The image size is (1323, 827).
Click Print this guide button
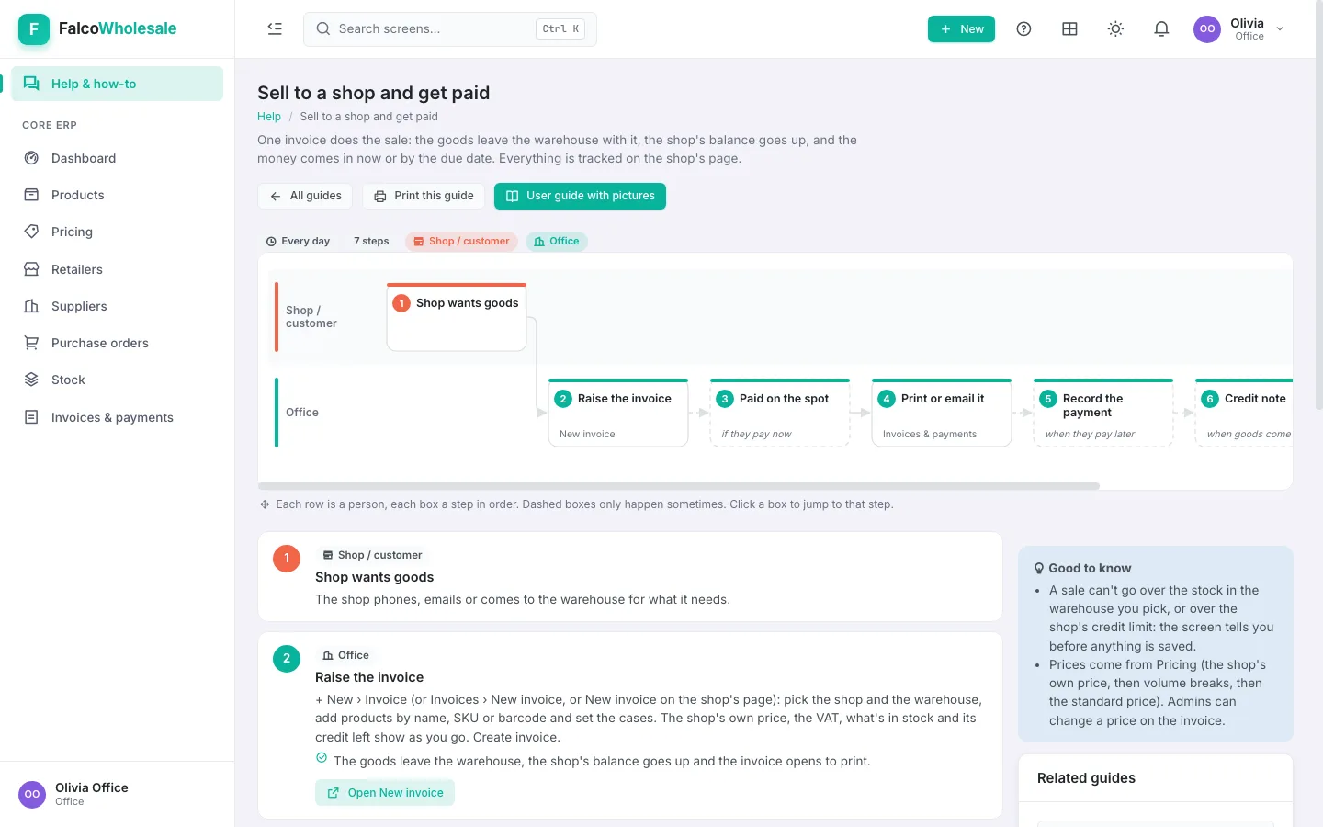pyautogui.click(x=424, y=196)
